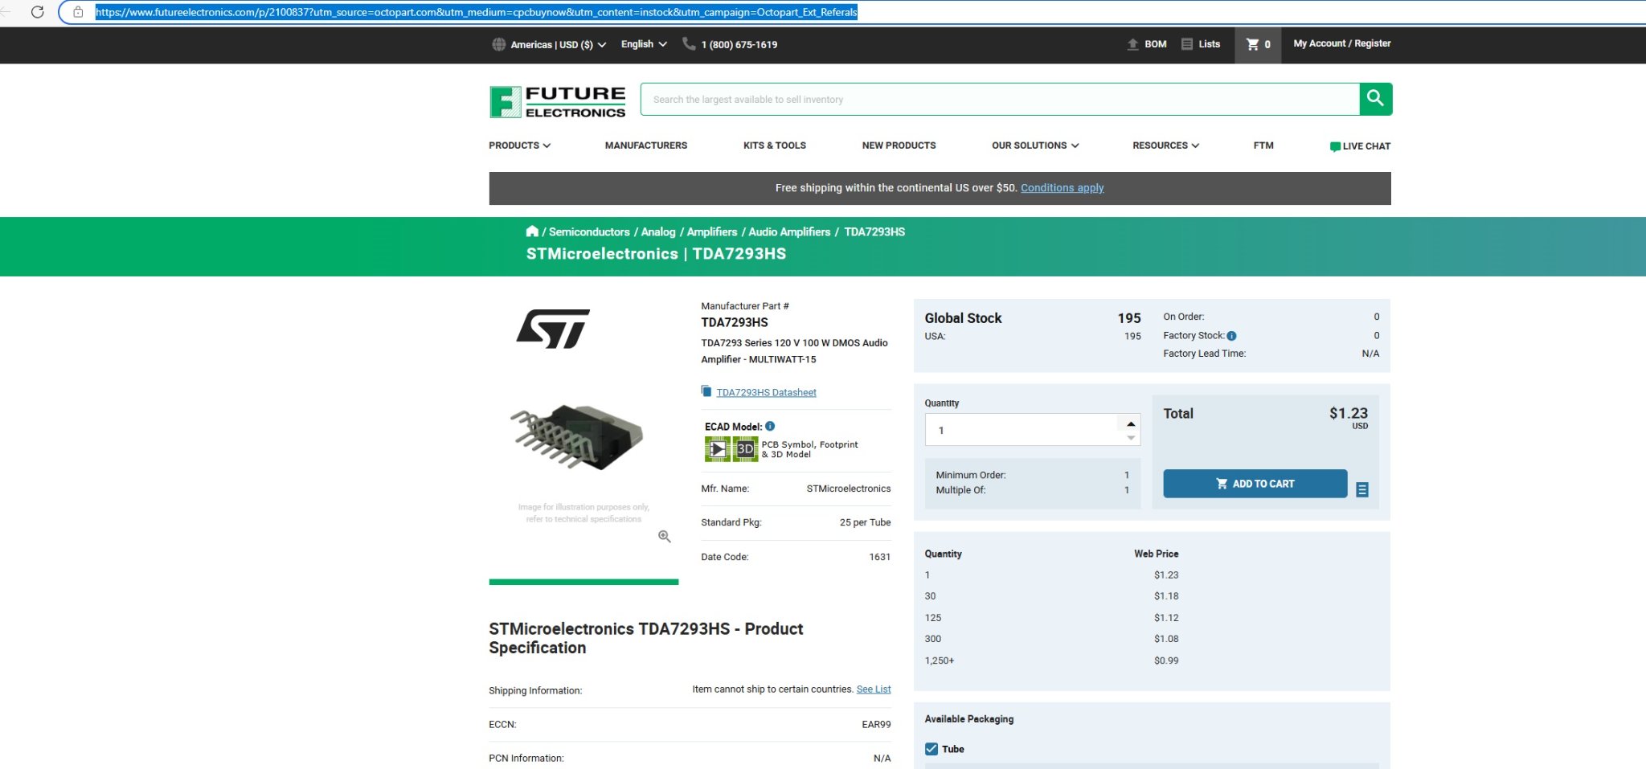Click Amplifiers breadcrumb
Viewport: 1646px width, 769px height.
click(x=712, y=231)
